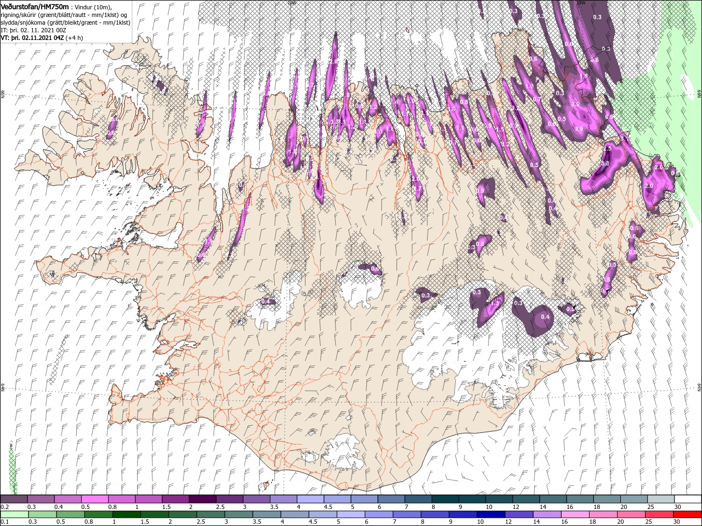Pick the darkest purple 2–2.5 snow legend swatch

click(202, 499)
